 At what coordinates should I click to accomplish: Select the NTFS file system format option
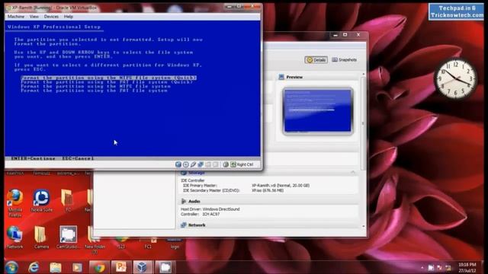tap(95, 86)
